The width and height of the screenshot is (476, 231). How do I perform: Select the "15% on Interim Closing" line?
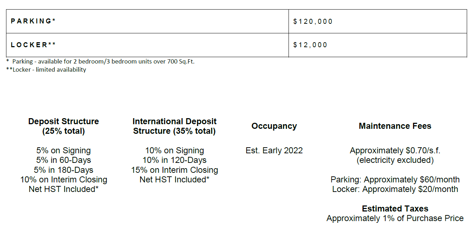[x=174, y=170]
